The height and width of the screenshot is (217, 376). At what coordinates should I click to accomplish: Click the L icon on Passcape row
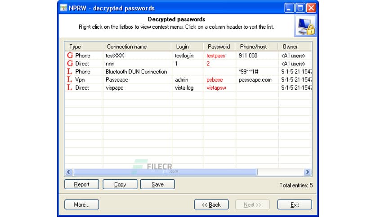click(x=69, y=80)
